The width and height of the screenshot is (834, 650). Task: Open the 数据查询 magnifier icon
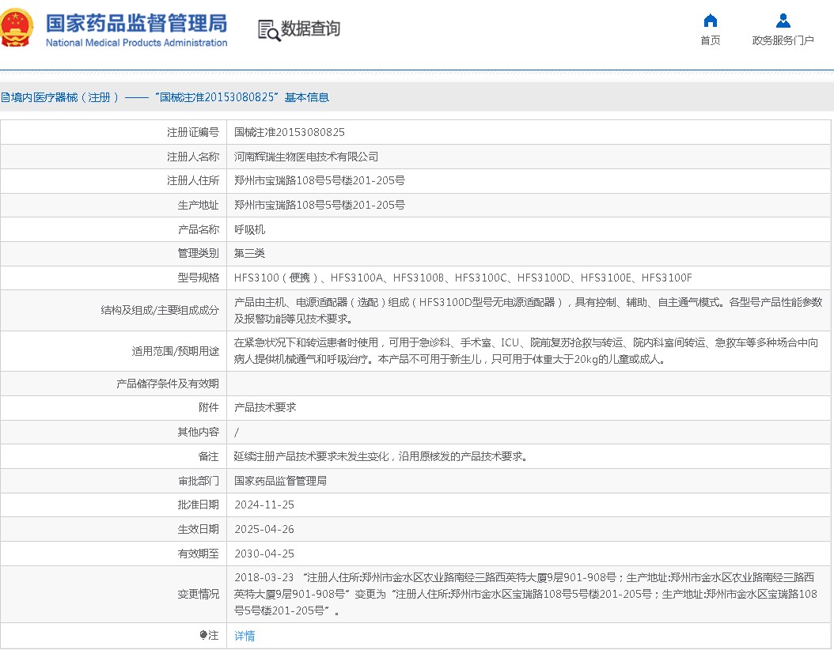269,30
